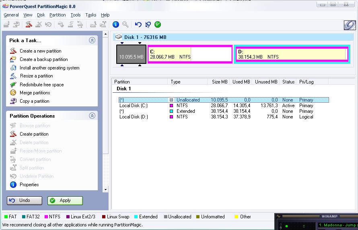The image size is (358, 230).
Task: Click the green checkmark Apply toolbar icon
Action: pyautogui.click(x=158, y=24)
